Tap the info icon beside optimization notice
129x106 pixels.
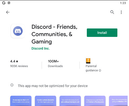tap(12, 85)
